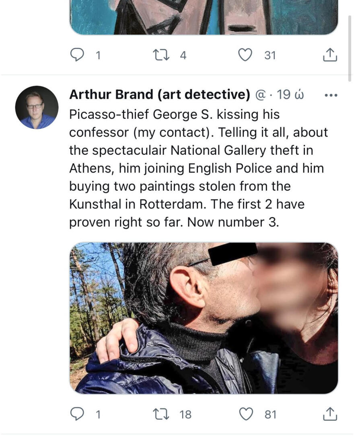
Task: Open the tweet text about National Gallery theft
Action: (x=198, y=168)
